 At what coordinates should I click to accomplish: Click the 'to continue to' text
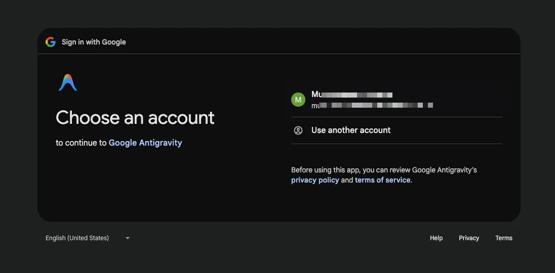tap(81, 143)
